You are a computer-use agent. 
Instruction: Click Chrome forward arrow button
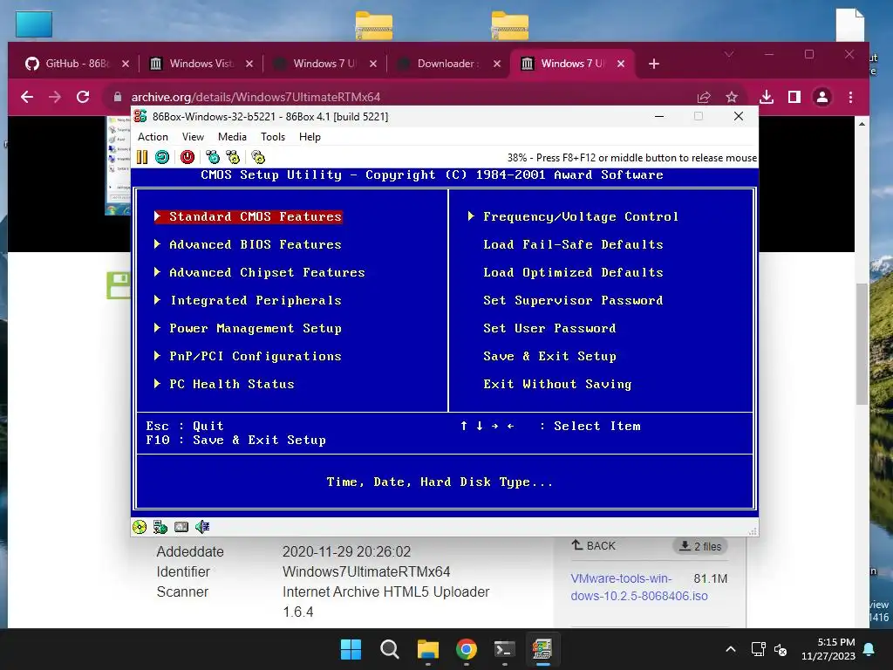pos(55,97)
